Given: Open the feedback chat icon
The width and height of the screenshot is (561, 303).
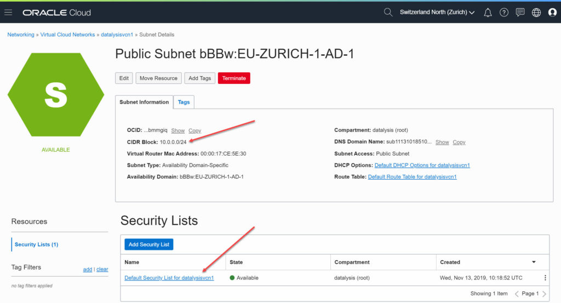Looking at the screenshot, I should (x=520, y=13).
